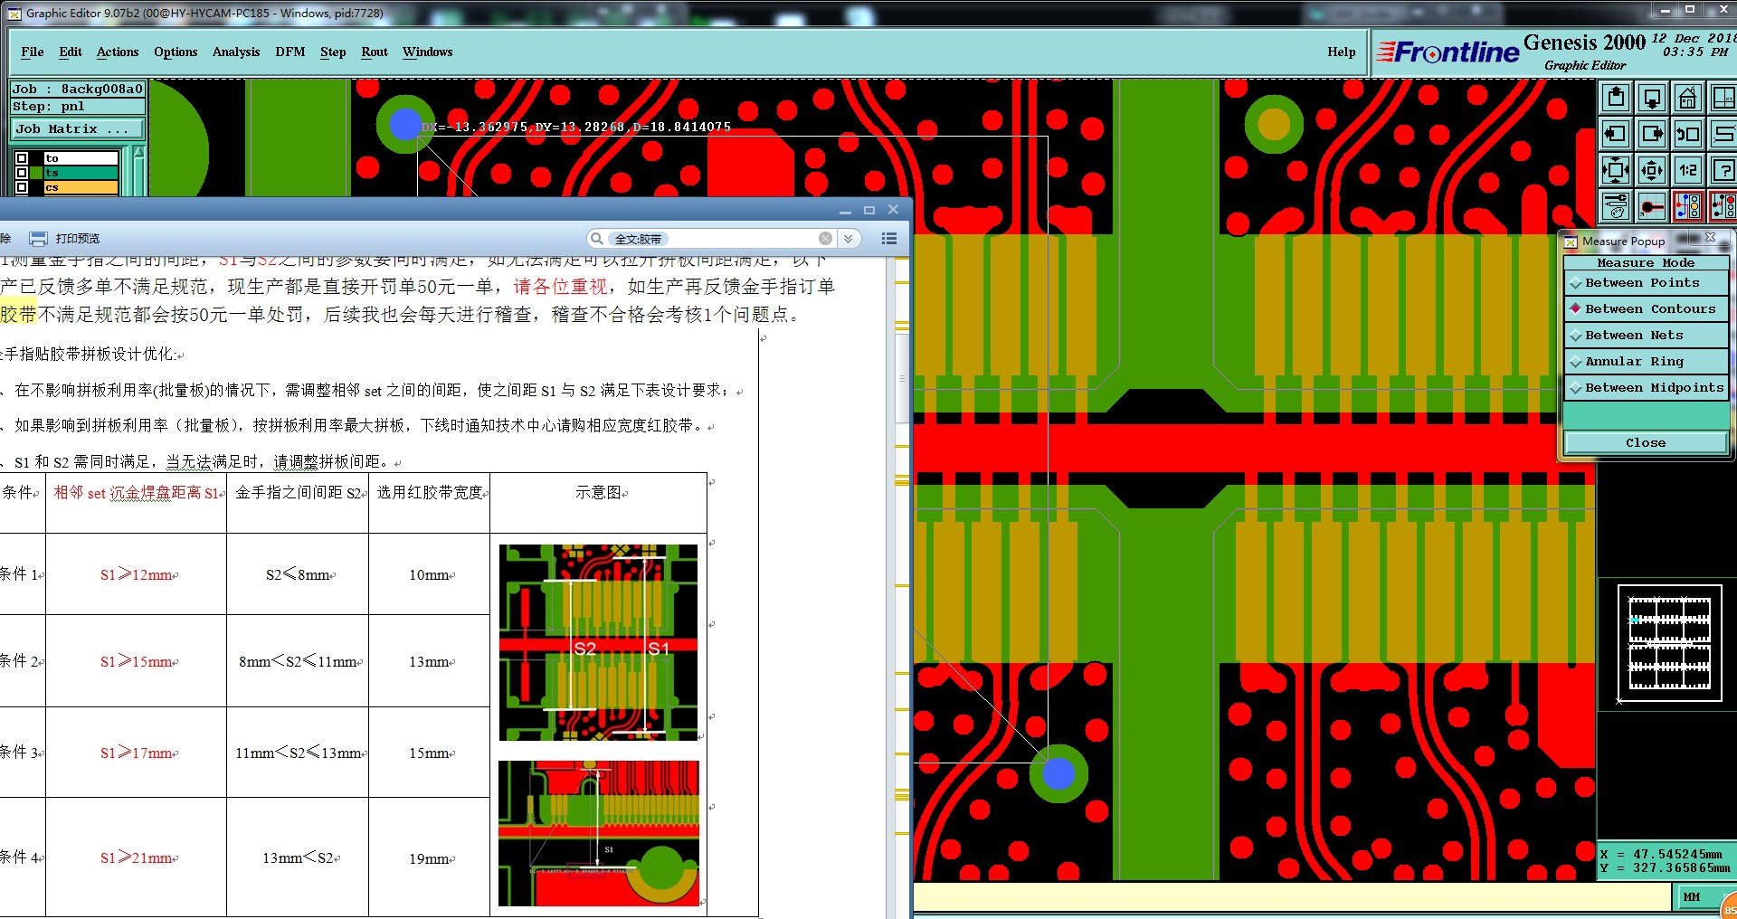Open the Actions menu
This screenshot has width=1737, height=919.
118,52
